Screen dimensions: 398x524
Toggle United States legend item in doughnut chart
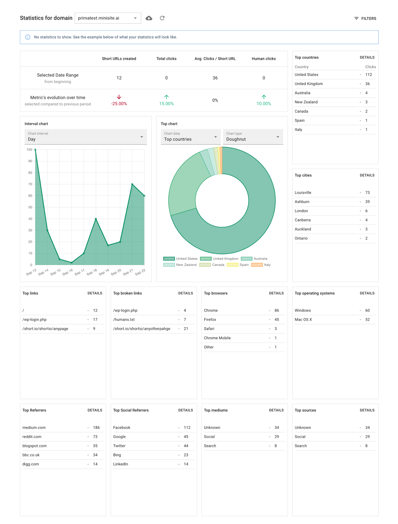(180, 259)
